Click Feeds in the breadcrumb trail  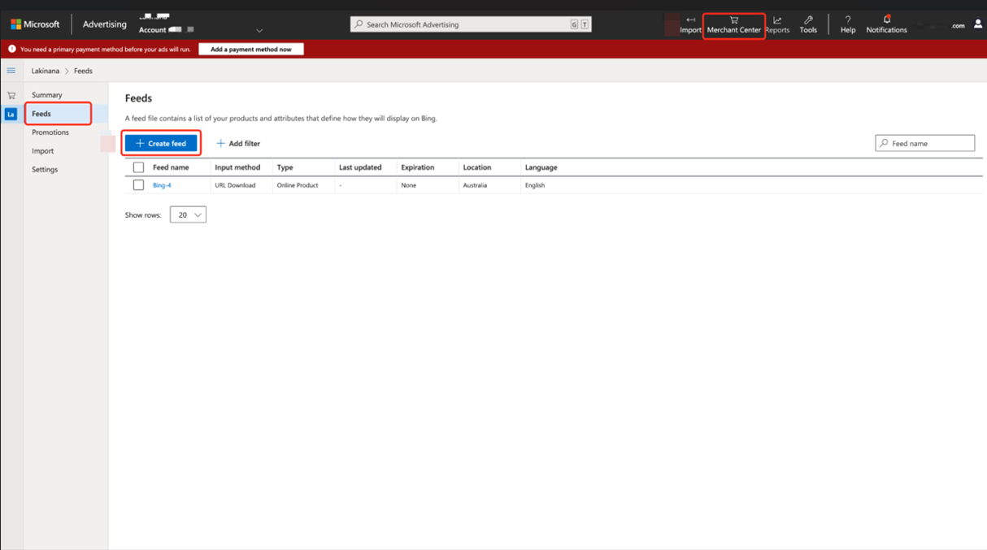pos(83,71)
